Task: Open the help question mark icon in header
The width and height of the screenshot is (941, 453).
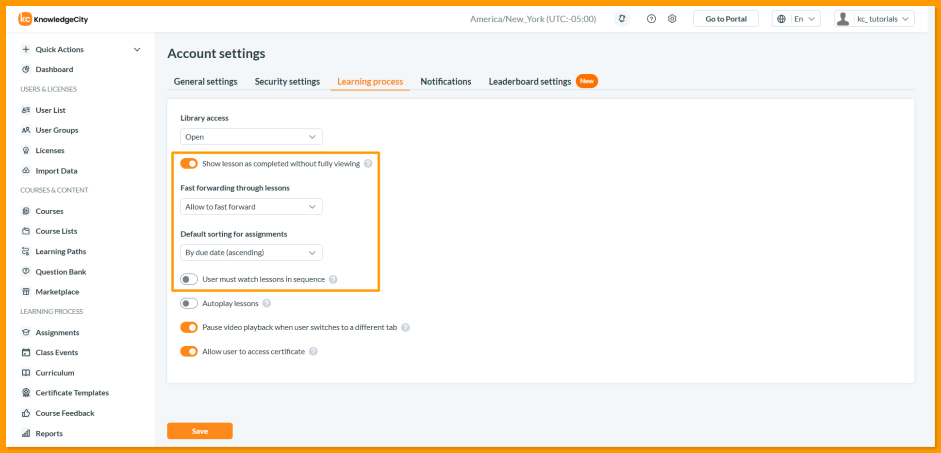Action: tap(651, 19)
